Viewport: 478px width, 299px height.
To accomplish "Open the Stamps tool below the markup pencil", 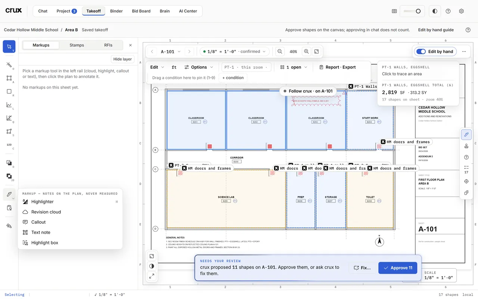I will (9, 208).
